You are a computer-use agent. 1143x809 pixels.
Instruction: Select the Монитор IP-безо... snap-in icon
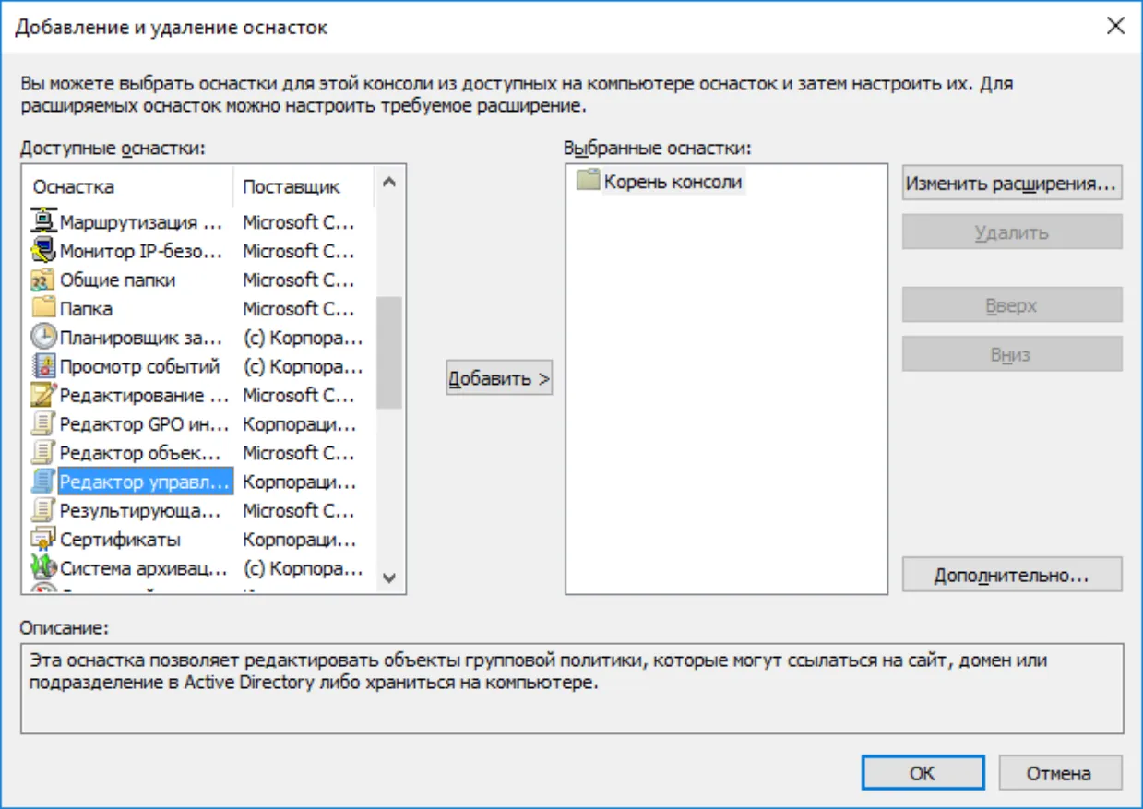pyautogui.click(x=43, y=251)
